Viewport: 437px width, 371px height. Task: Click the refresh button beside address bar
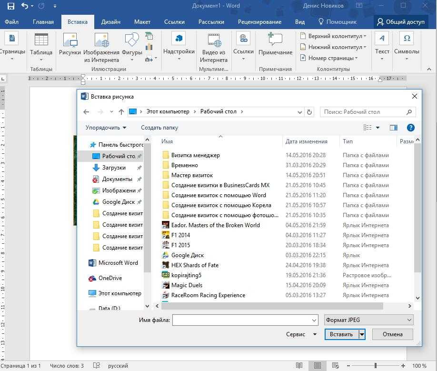309,112
